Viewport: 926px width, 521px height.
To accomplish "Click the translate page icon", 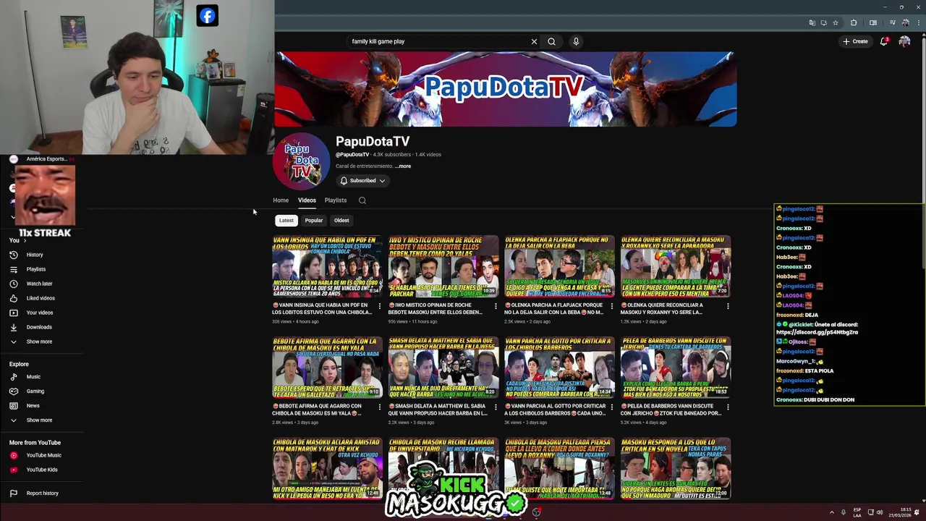I will tap(812, 22).
